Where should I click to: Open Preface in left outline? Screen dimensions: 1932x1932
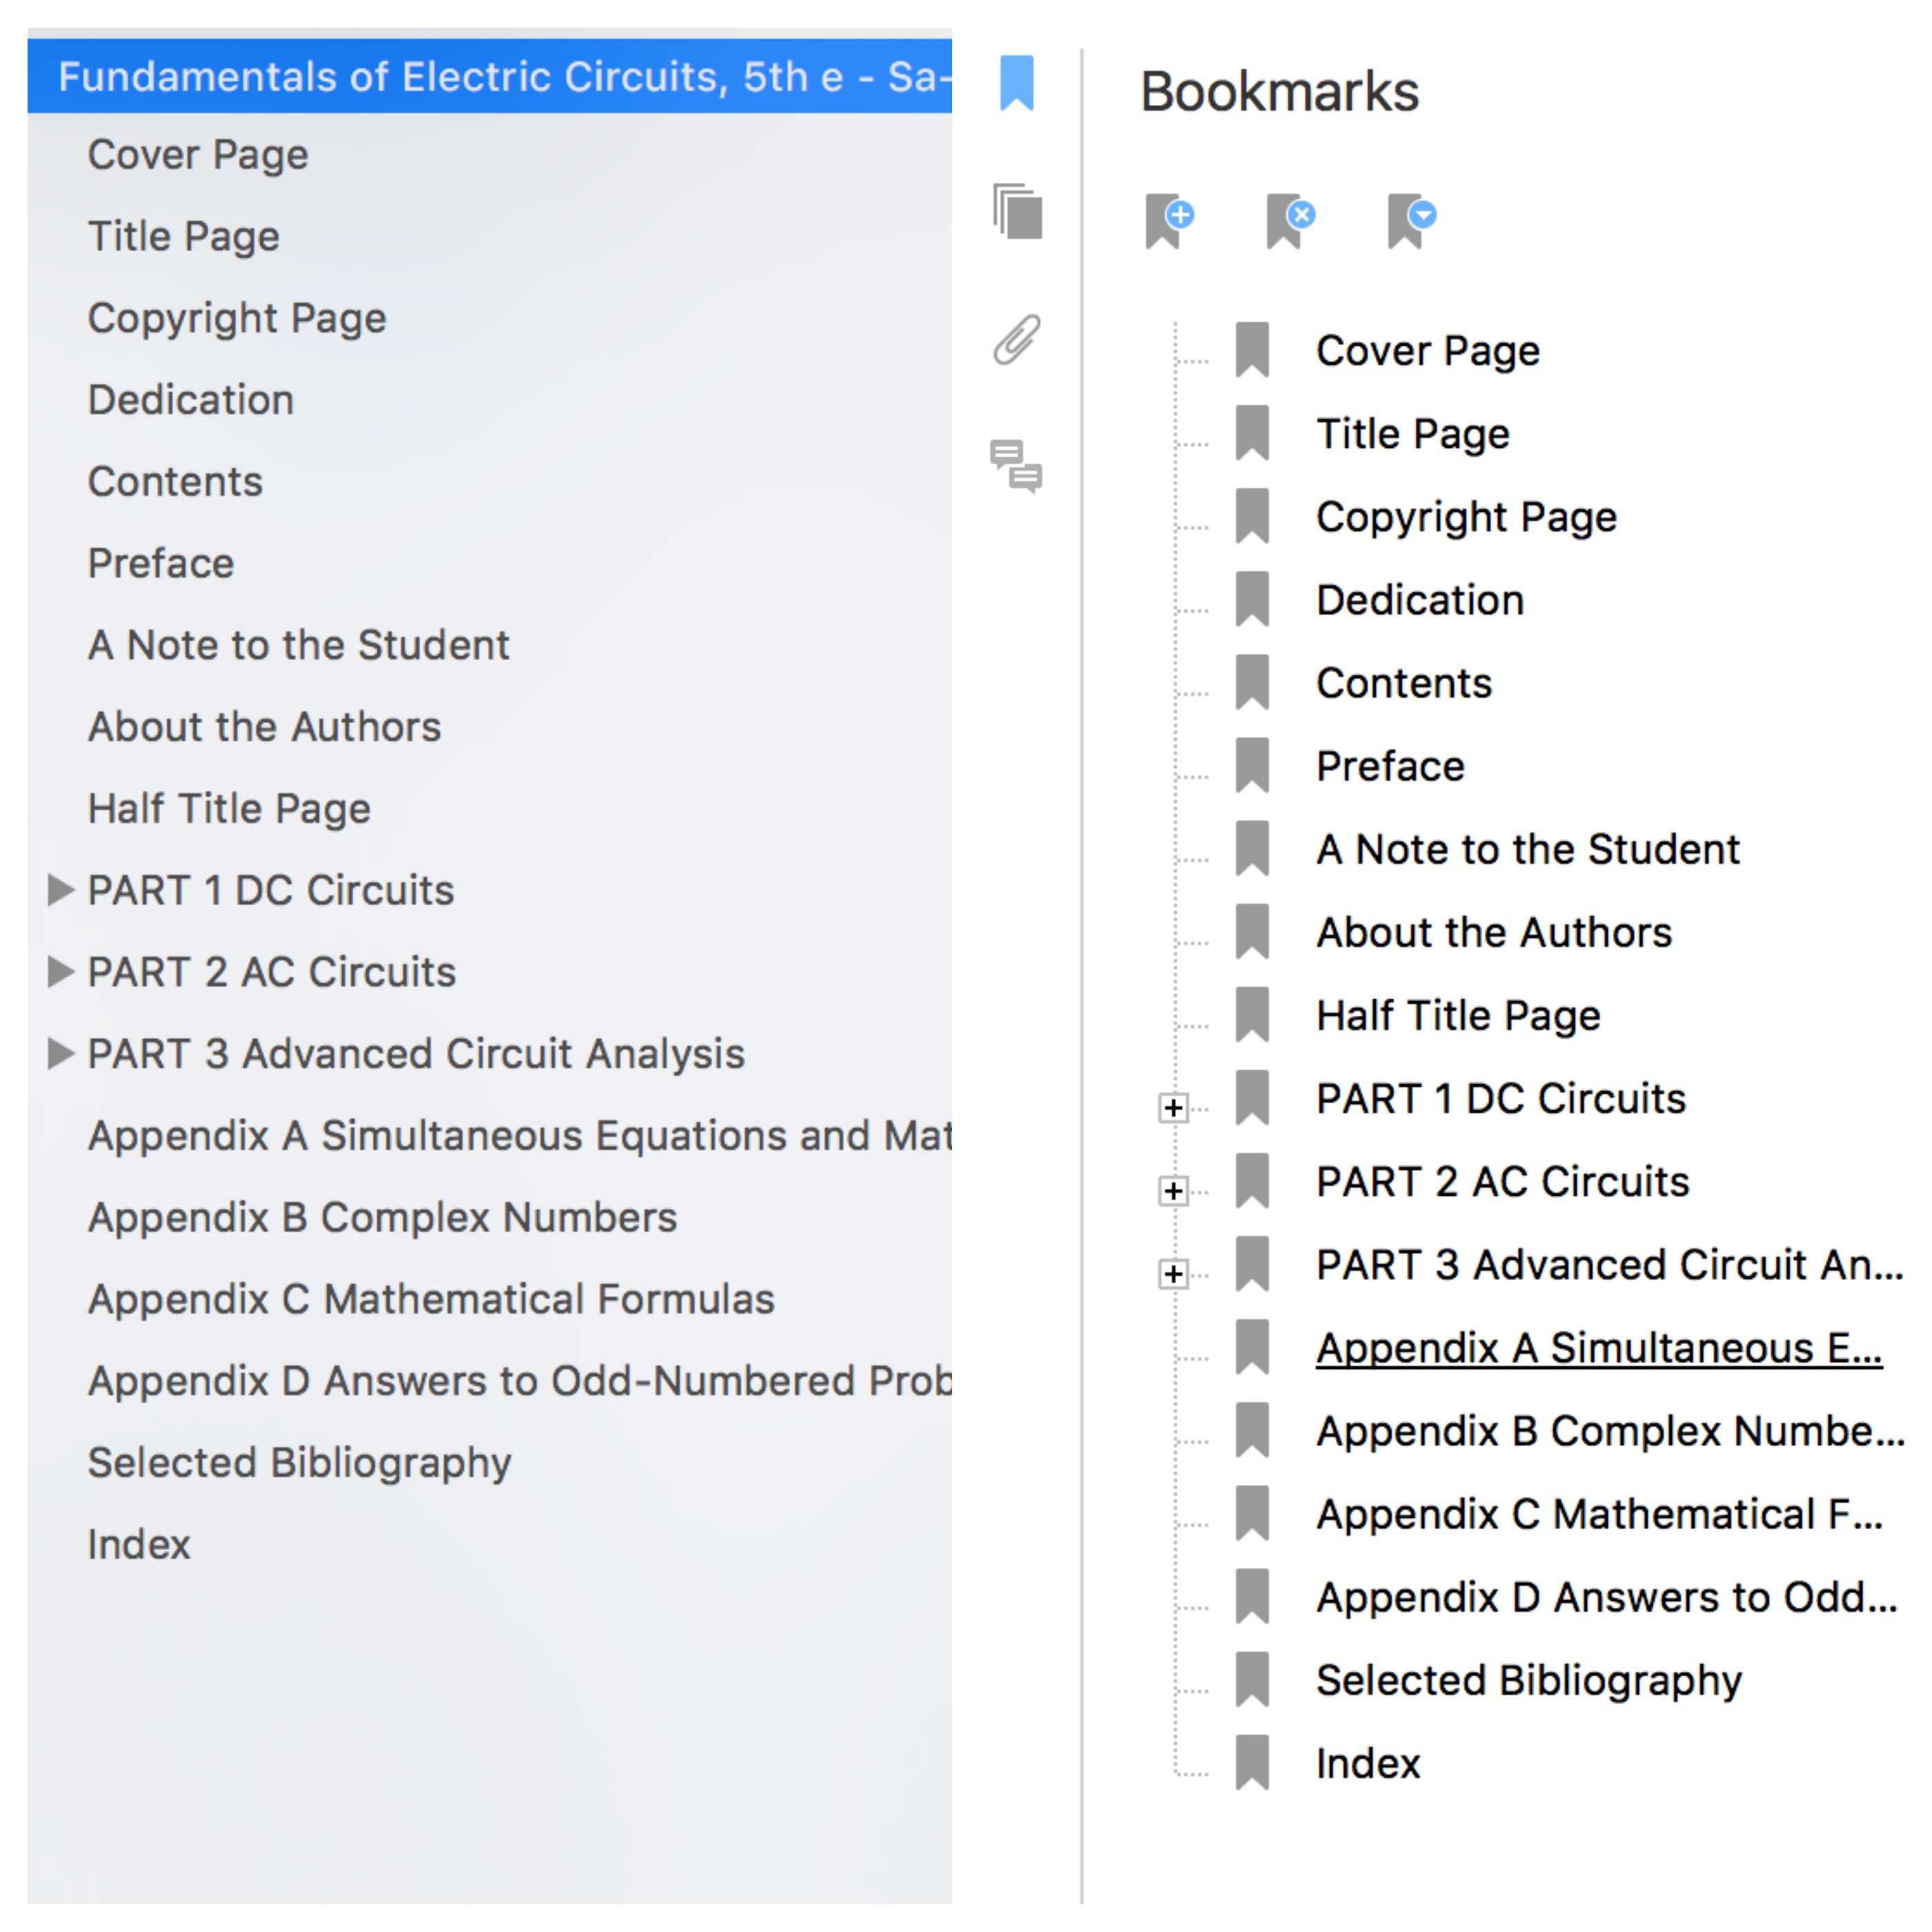(161, 564)
